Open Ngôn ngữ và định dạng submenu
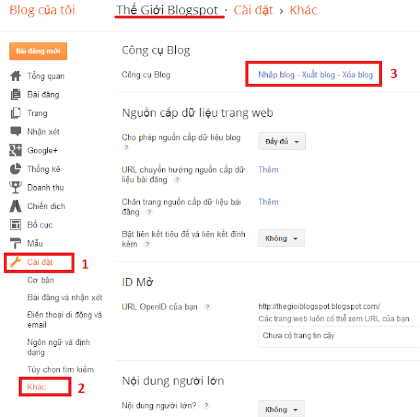420x417 pixels. [58, 347]
